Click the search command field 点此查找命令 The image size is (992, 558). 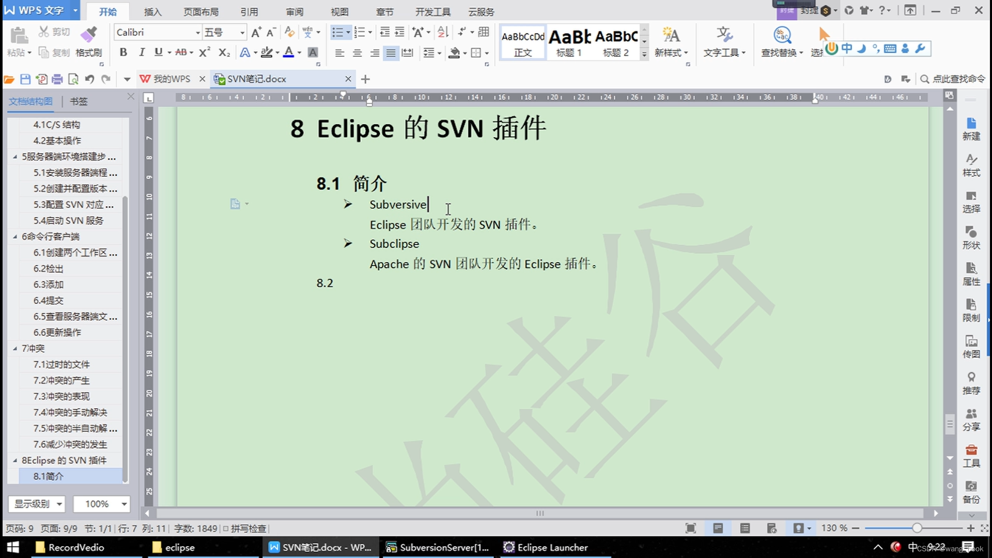(953, 79)
